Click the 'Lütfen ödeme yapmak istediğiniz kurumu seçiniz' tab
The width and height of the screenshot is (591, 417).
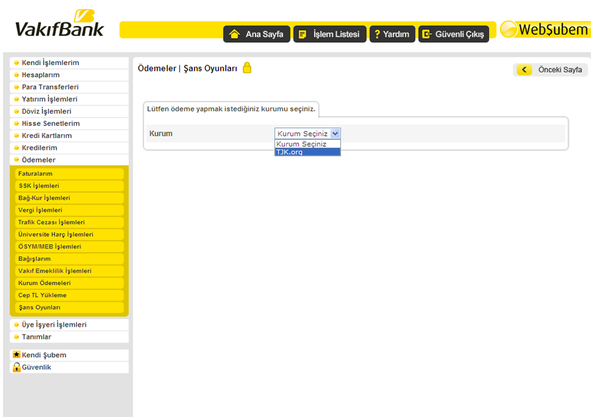click(x=231, y=109)
